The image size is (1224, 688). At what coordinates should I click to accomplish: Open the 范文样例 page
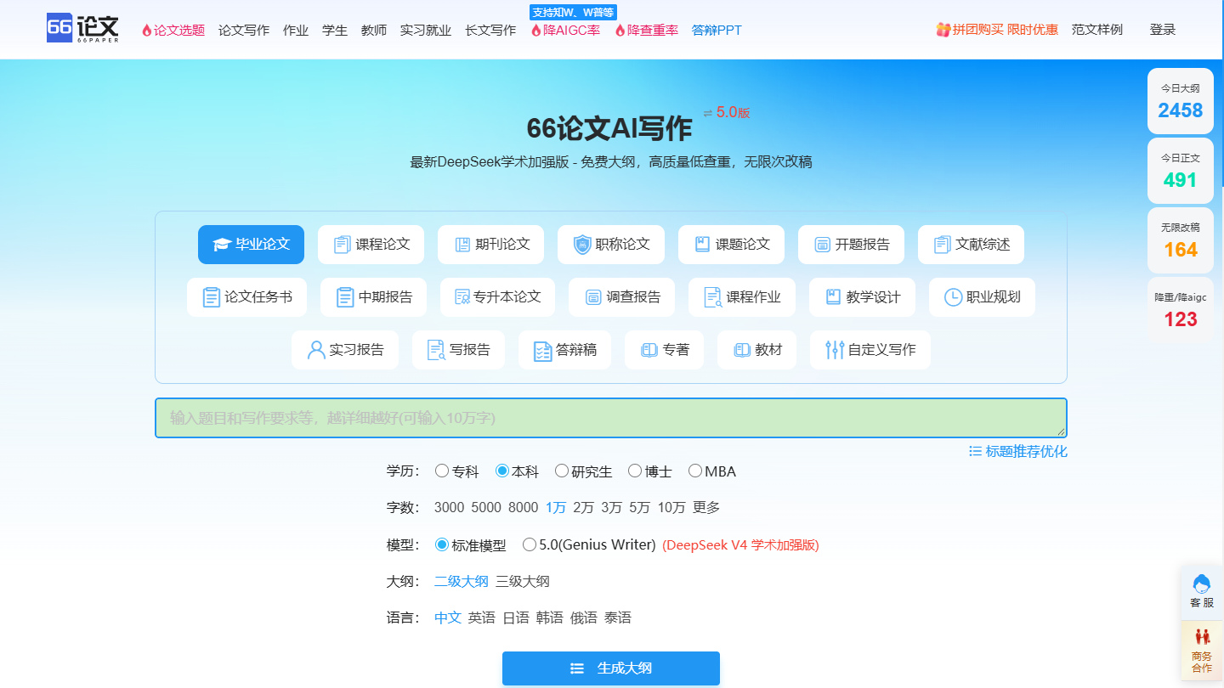tap(1097, 30)
